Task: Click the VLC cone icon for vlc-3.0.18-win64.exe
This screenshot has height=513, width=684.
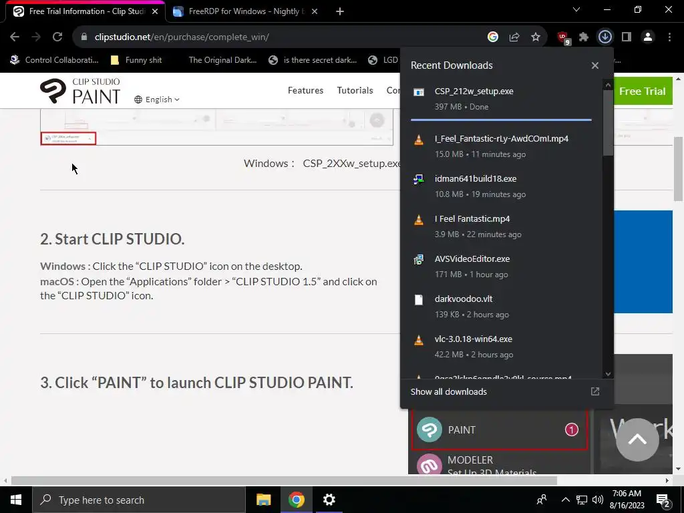Action: [x=419, y=340]
